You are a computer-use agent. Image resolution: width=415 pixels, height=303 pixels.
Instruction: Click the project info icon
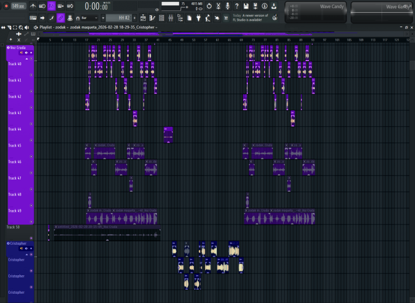coord(265,6)
